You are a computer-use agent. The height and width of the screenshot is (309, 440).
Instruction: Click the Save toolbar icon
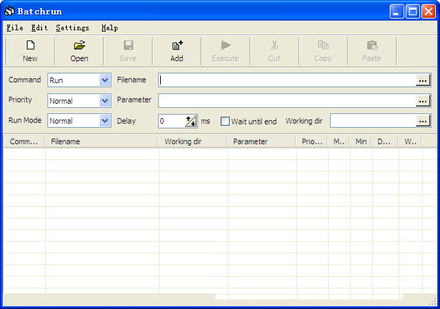128,46
